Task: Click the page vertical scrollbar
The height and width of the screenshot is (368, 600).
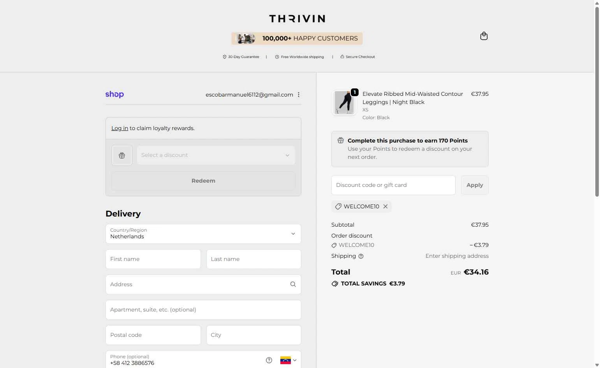Action: pyautogui.click(x=597, y=101)
